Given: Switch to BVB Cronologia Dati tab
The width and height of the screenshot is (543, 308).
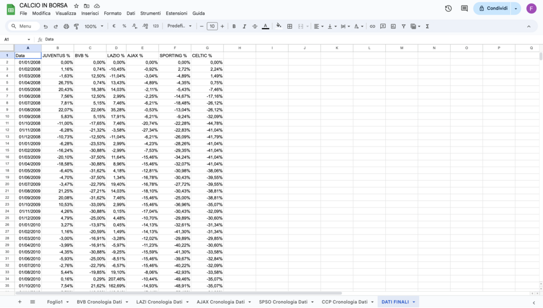Looking at the screenshot, I should click(99, 302).
